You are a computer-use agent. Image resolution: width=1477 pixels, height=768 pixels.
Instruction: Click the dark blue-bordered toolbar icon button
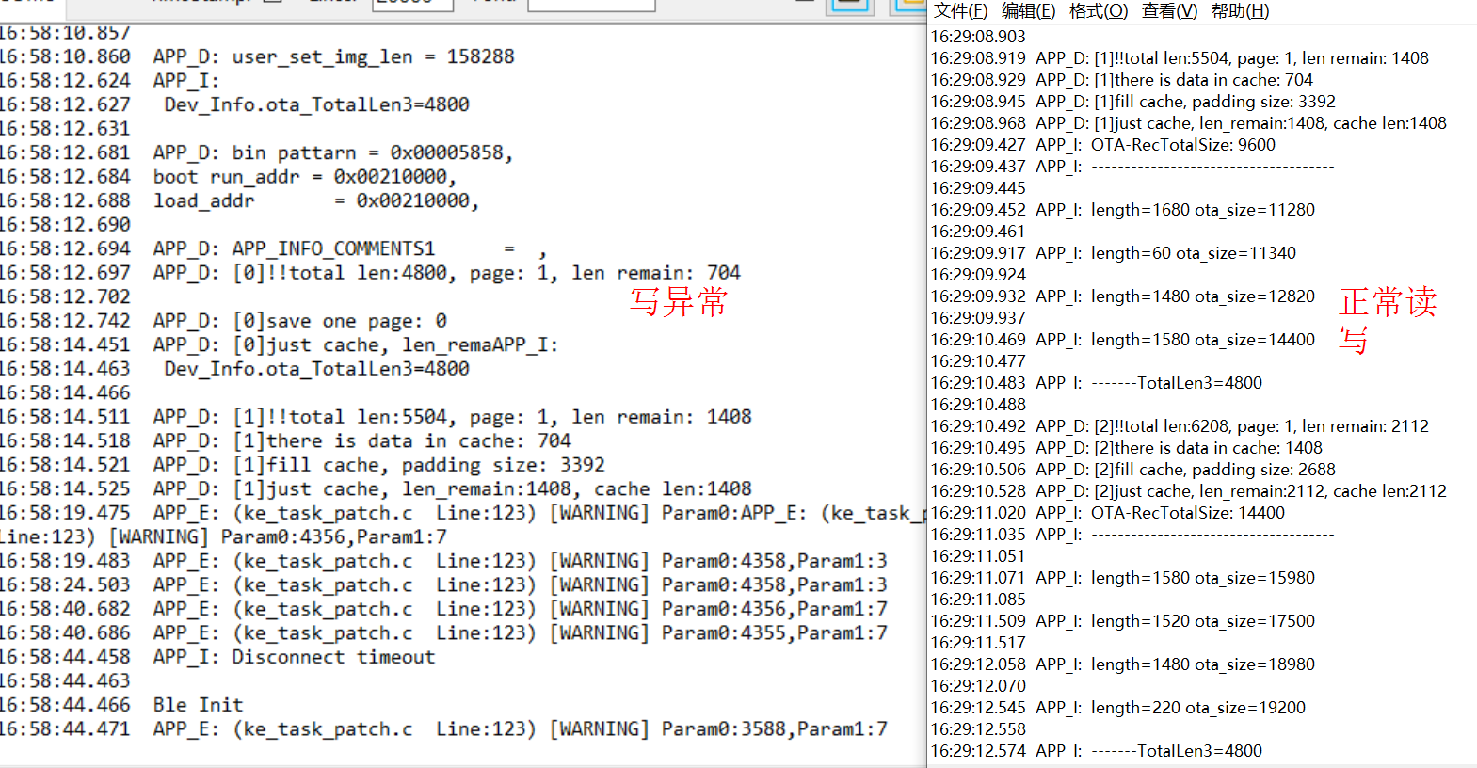pos(850,5)
